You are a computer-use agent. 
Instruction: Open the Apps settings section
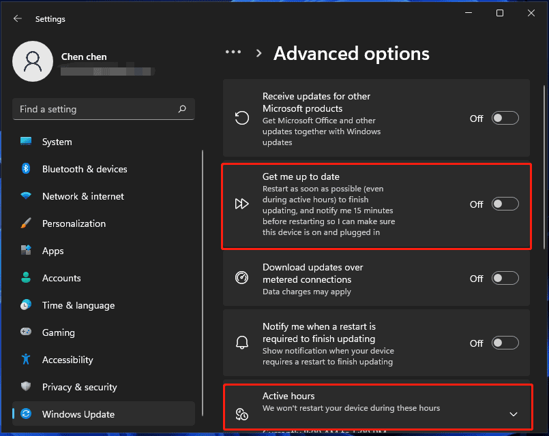coord(53,251)
